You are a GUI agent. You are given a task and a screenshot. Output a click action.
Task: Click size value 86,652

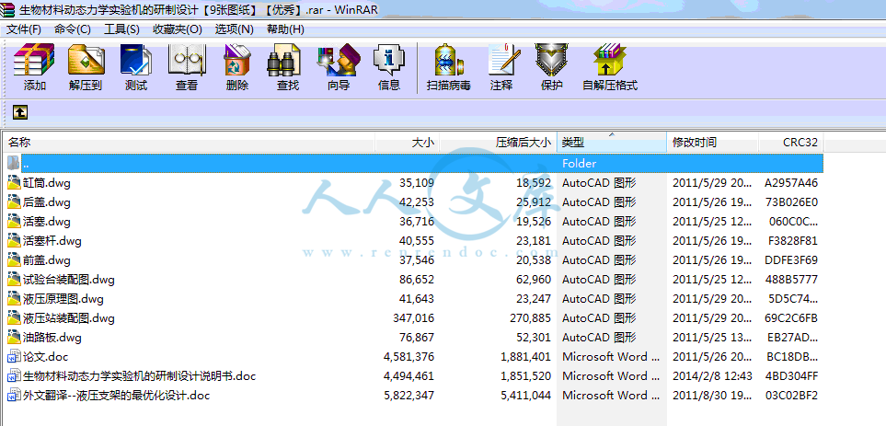pyautogui.click(x=417, y=279)
